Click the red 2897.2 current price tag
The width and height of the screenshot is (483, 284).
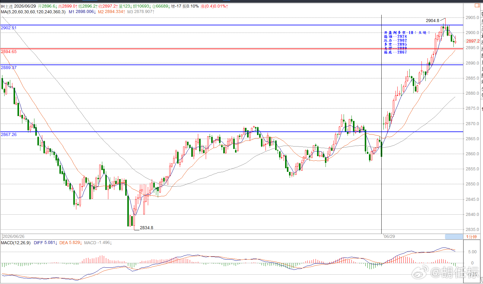point(473,41)
